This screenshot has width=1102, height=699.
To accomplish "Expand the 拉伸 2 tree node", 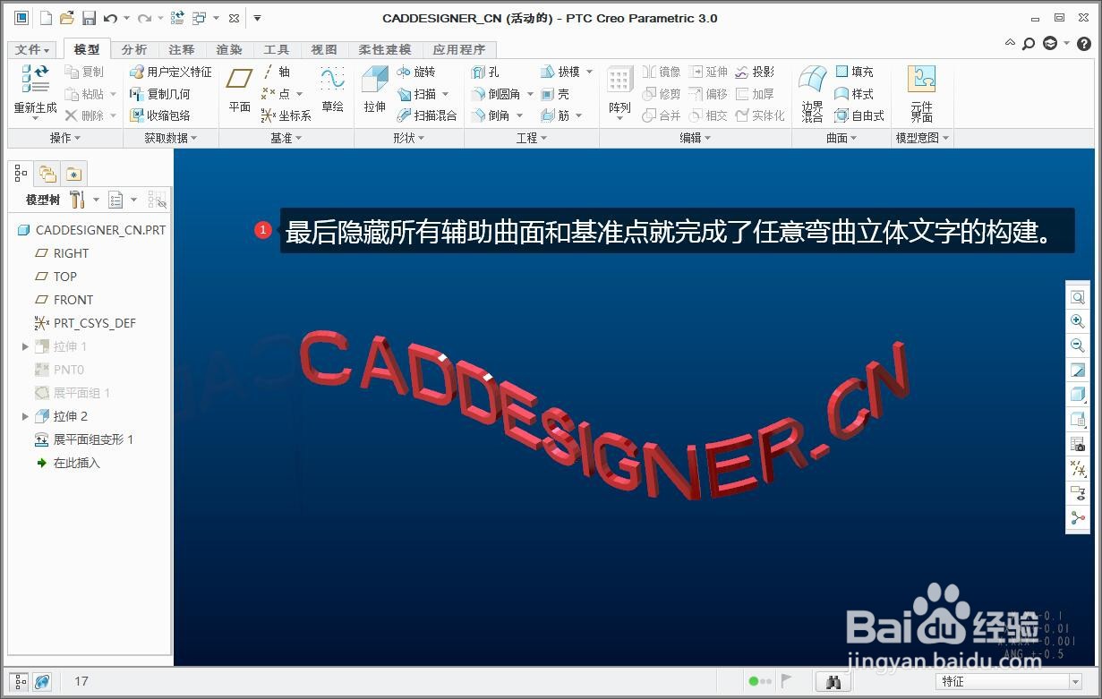I will pyautogui.click(x=25, y=416).
